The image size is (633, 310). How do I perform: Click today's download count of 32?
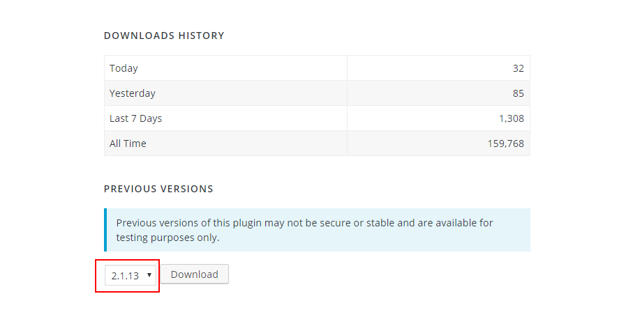tap(517, 68)
